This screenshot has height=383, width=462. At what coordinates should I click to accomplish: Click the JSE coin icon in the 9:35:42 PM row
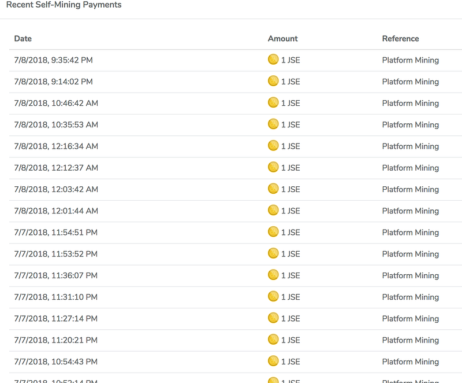click(x=273, y=60)
